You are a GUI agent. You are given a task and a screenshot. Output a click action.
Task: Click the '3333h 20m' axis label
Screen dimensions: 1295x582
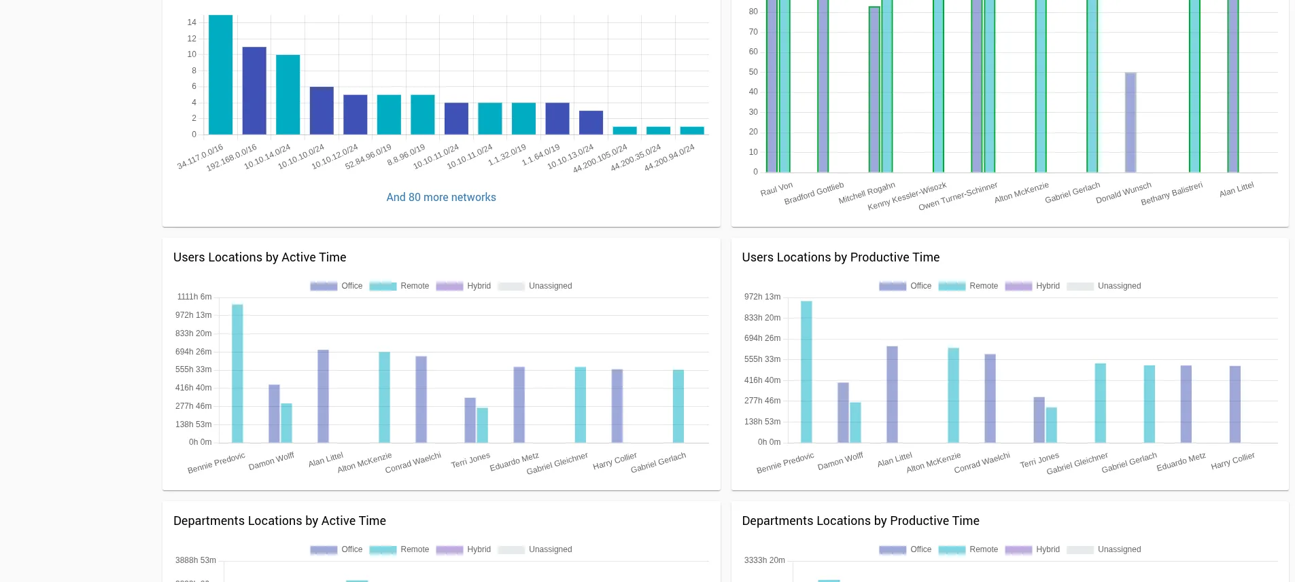765,560
